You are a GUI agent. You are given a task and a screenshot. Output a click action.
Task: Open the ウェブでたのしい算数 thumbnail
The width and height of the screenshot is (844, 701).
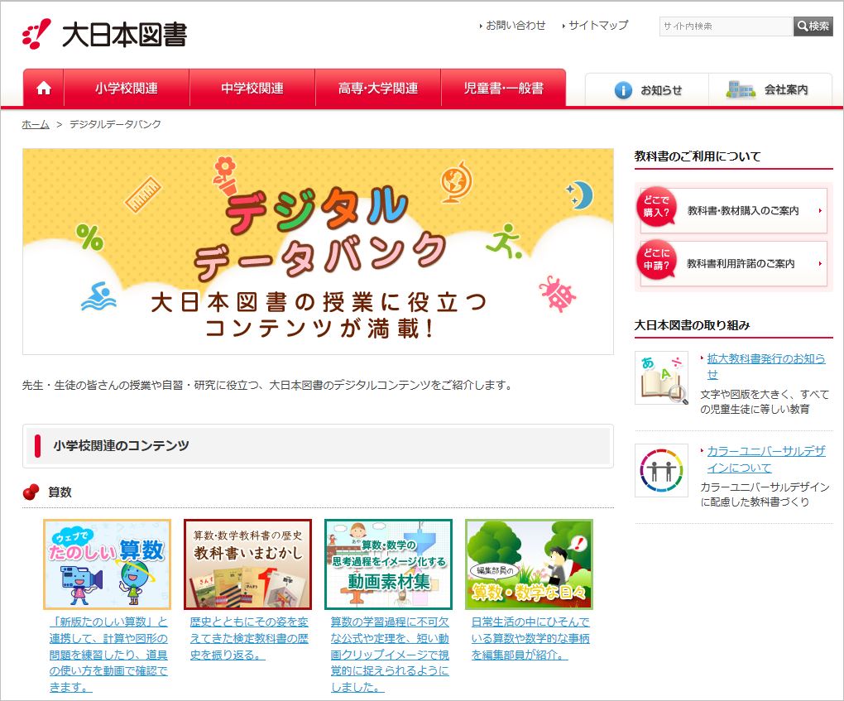[107, 564]
